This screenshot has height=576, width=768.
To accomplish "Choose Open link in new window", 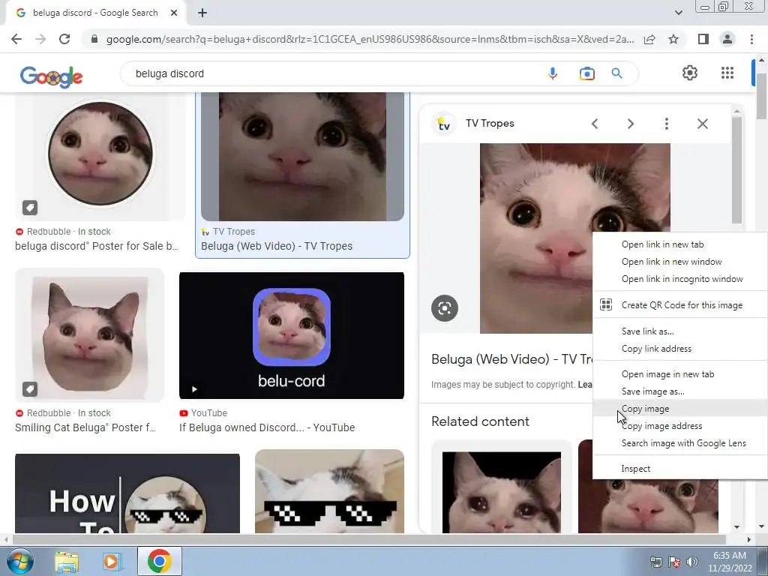I will 671,262.
